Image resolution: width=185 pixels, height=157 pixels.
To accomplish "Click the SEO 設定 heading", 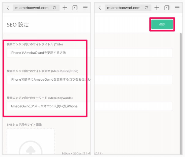I will [x=18, y=25].
